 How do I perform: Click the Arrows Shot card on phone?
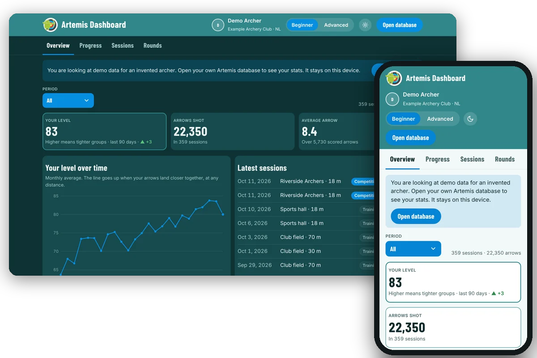pyautogui.click(x=453, y=328)
